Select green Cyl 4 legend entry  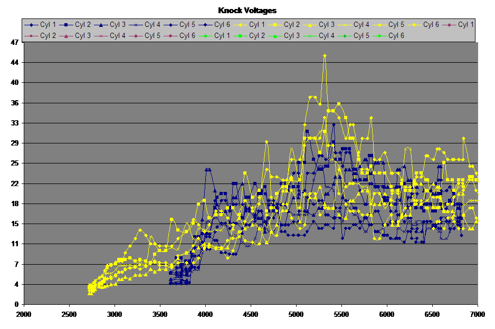[319, 36]
